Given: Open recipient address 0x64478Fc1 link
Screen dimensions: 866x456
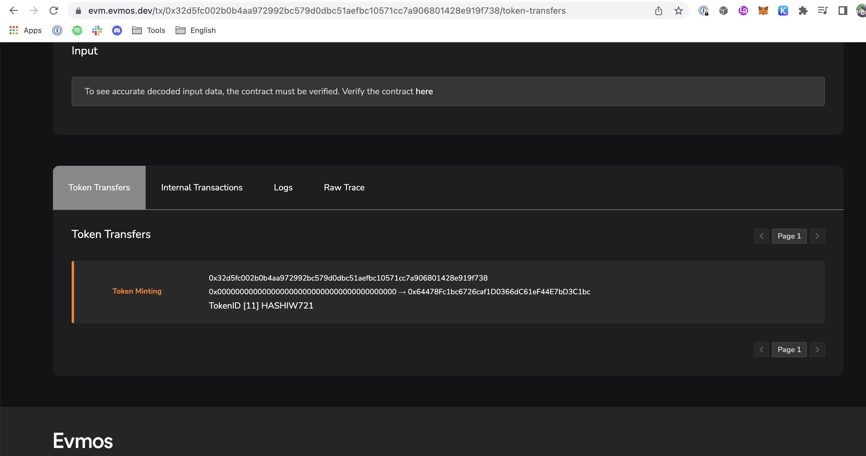Looking at the screenshot, I should point(499,292).
